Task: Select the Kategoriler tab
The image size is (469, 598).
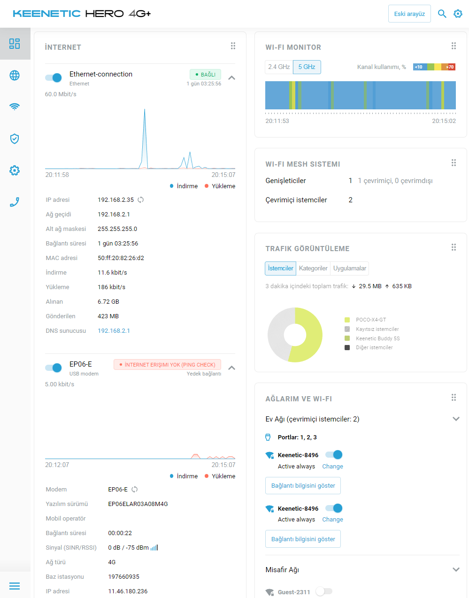Action: (313, 268)
